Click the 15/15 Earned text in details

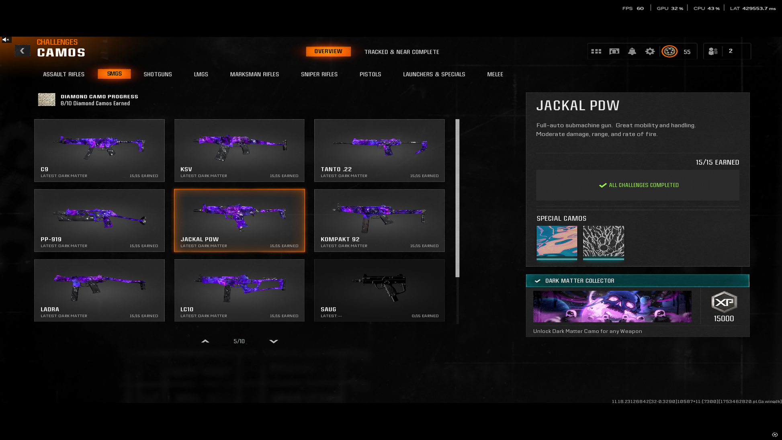[x=717, y=162]
